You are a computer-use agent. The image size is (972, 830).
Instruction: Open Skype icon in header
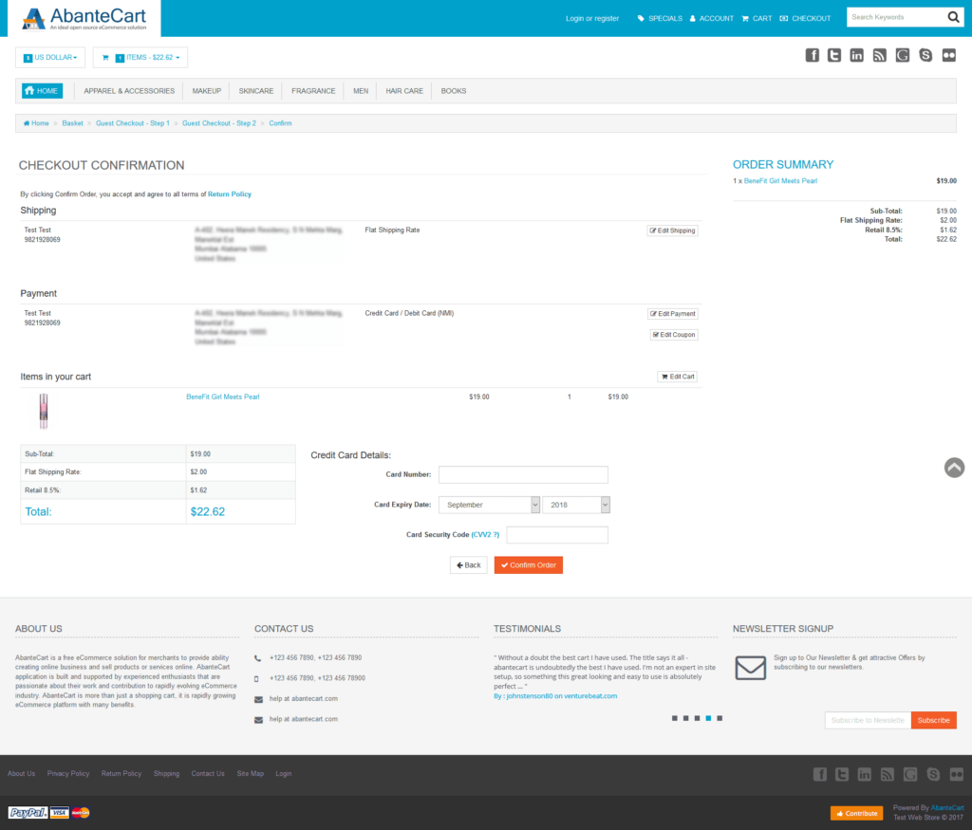[925, 55]
